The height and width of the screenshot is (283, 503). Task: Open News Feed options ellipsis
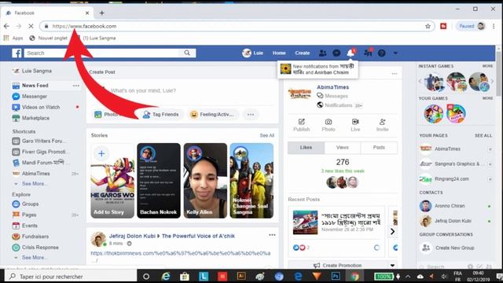[76, 86]
